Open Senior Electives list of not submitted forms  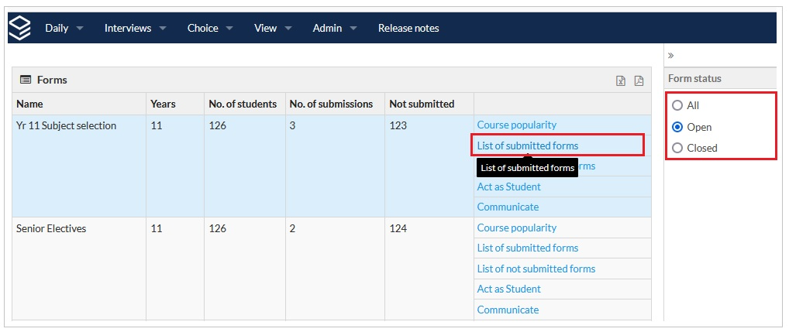536,269
